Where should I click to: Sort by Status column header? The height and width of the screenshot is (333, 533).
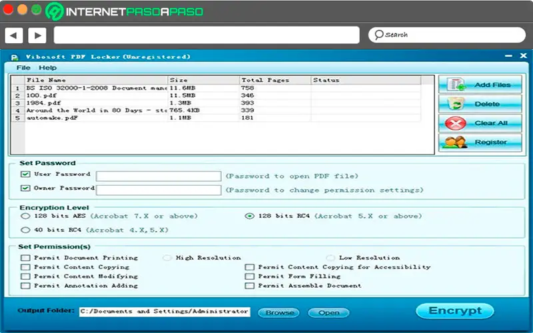[366, 80]
